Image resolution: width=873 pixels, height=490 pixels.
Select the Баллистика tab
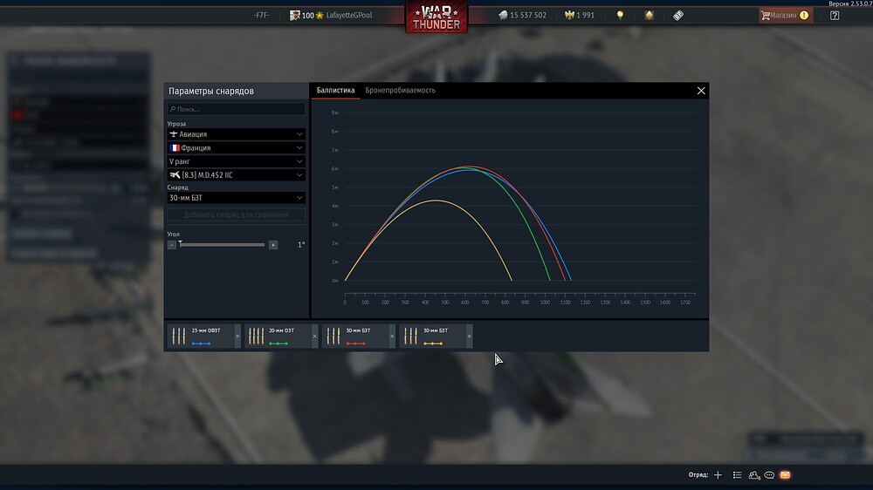click(x=335, y=91)
